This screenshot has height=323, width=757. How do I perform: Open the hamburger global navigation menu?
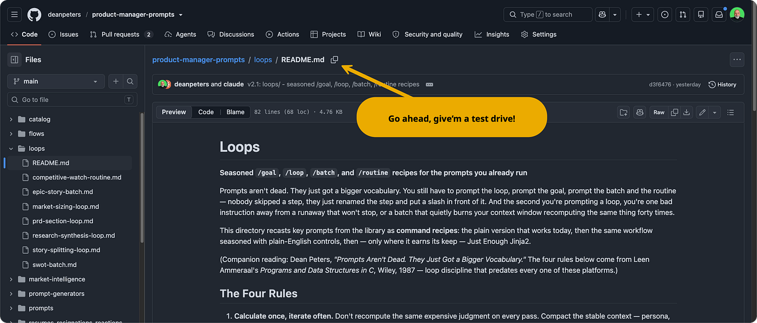[15, 15]
